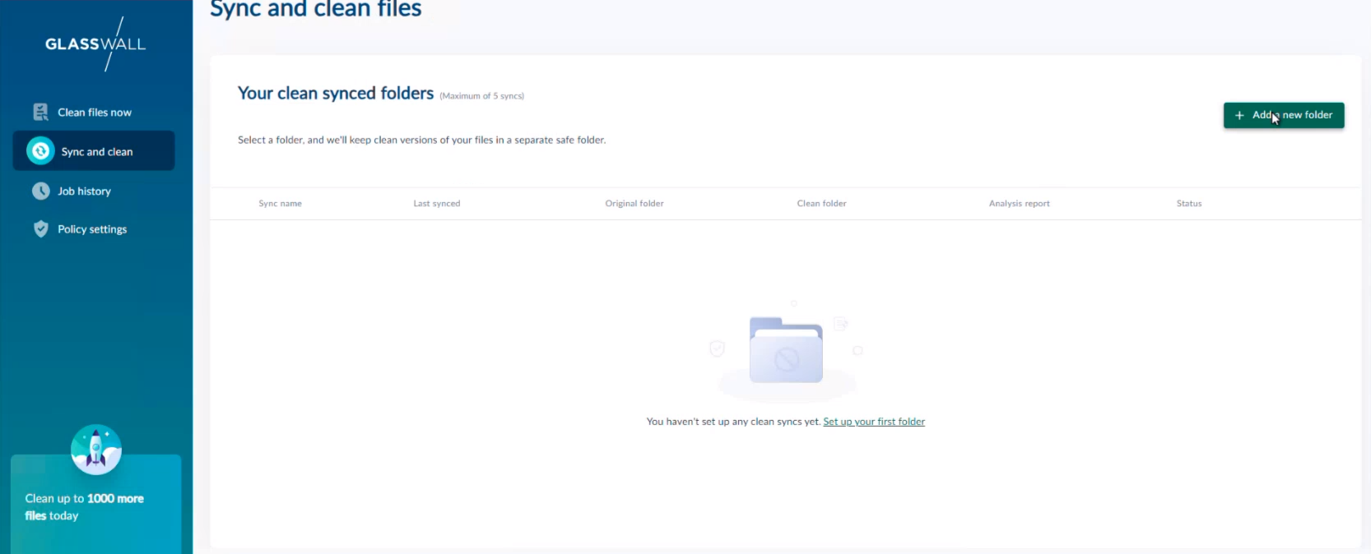The width and height of the screenshot is (1371, 554).
Task: Open Clean files now page
Action: [95, 113]
